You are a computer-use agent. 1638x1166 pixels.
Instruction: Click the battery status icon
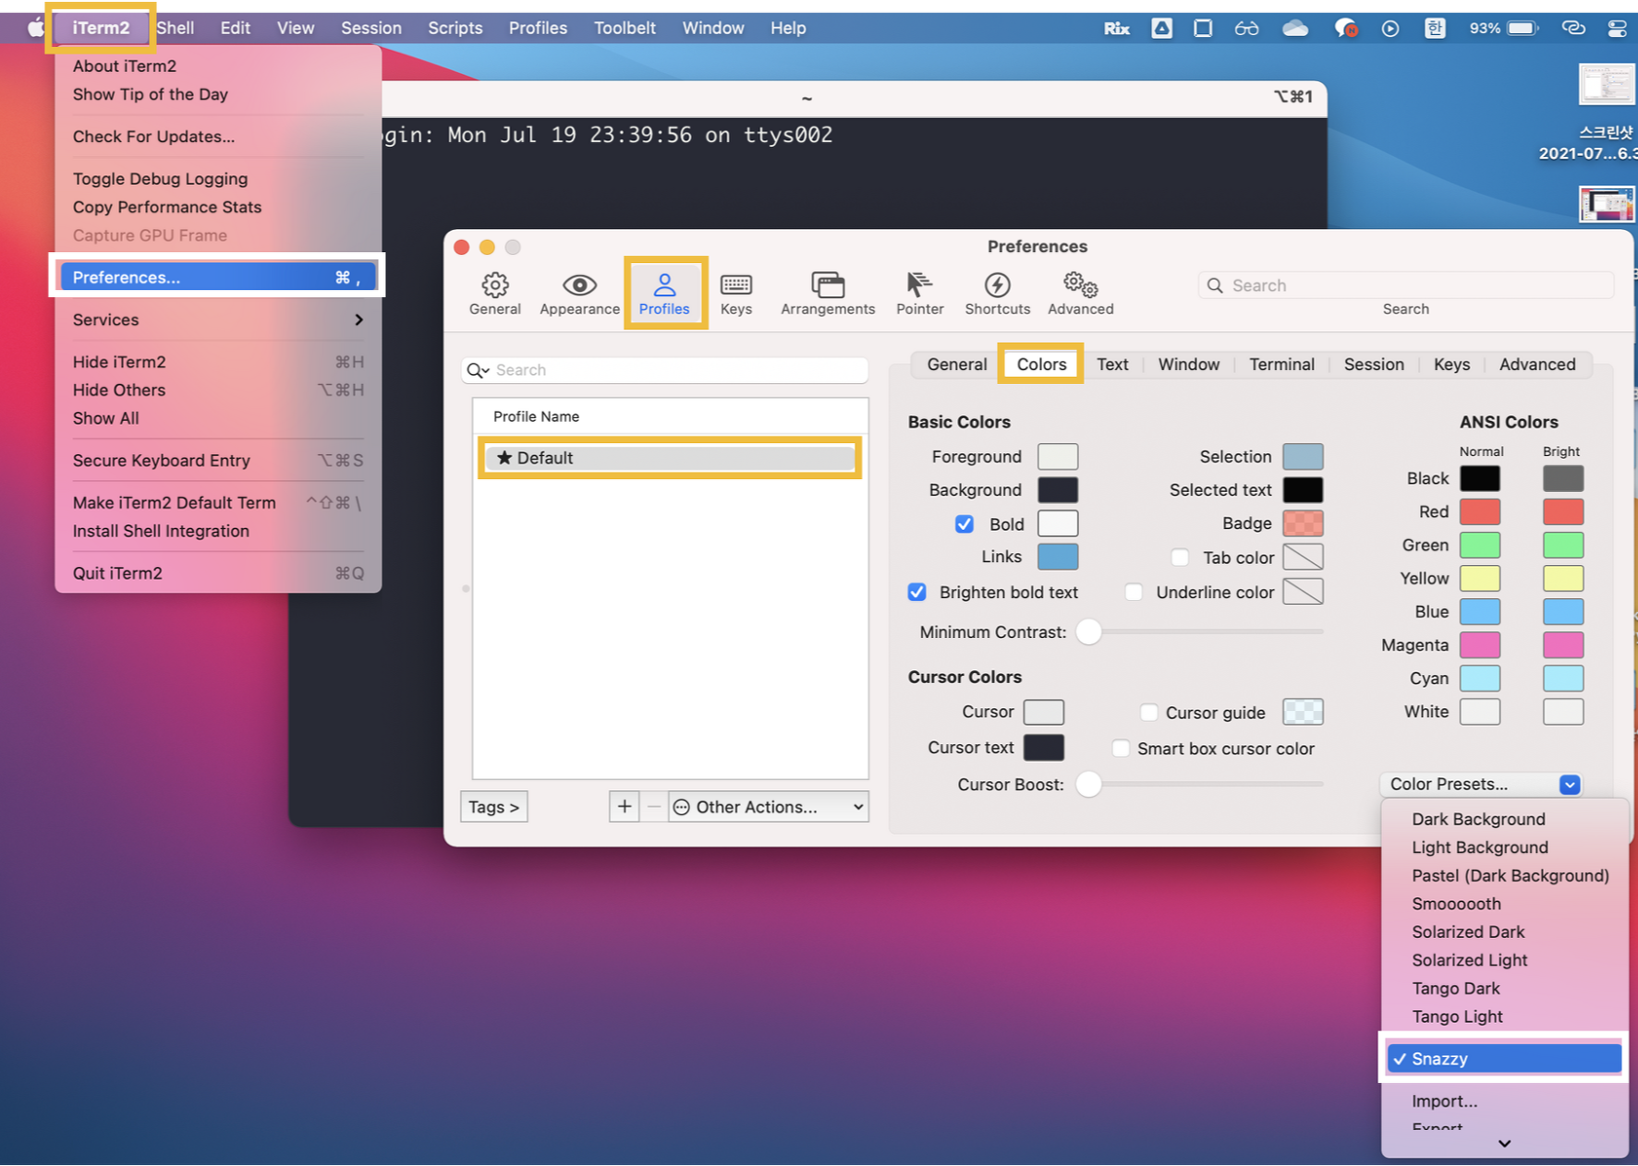[1523, 29]
